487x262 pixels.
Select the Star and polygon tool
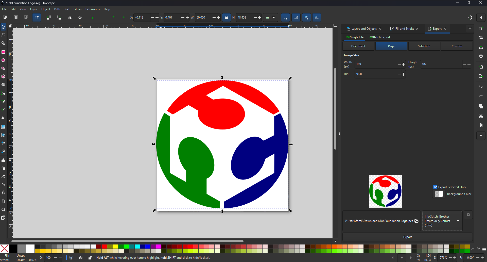click(x=3, y=69)
